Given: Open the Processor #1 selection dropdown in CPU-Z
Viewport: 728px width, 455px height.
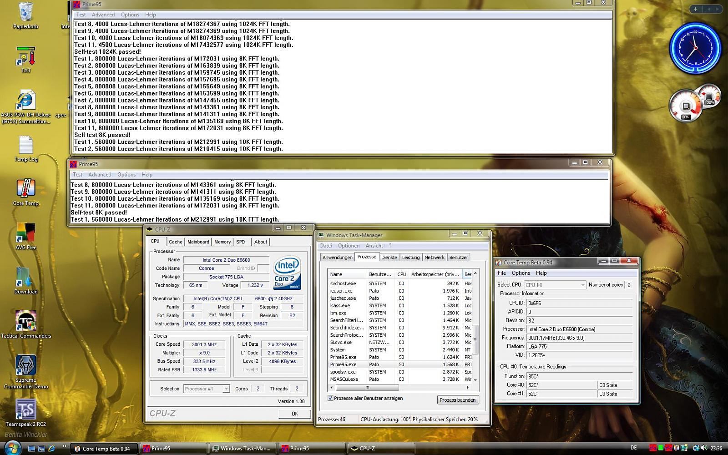Looking at the screenshot, I should point(207,389).
